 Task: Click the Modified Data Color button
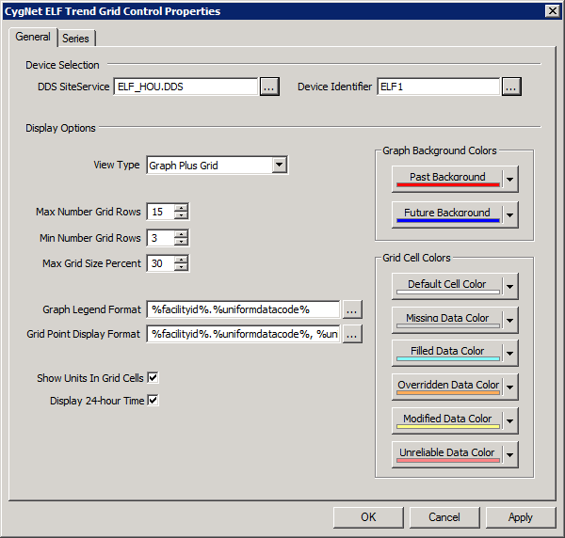point(447,420)
